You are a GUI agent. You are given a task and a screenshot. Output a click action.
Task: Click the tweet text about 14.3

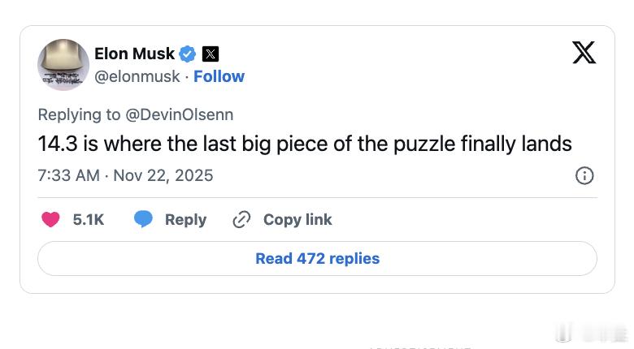click(305, 144)
